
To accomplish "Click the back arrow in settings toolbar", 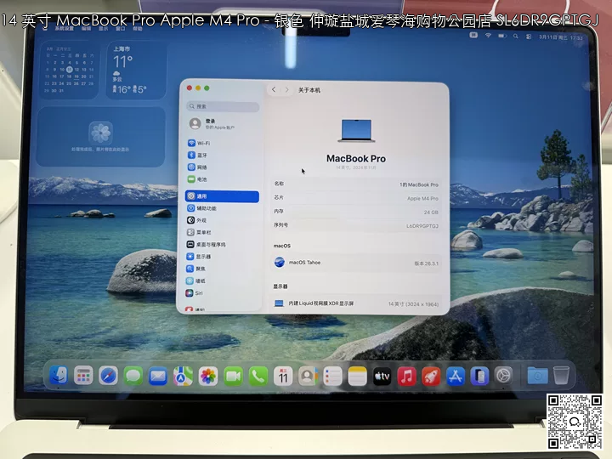I will coord(274,89).
